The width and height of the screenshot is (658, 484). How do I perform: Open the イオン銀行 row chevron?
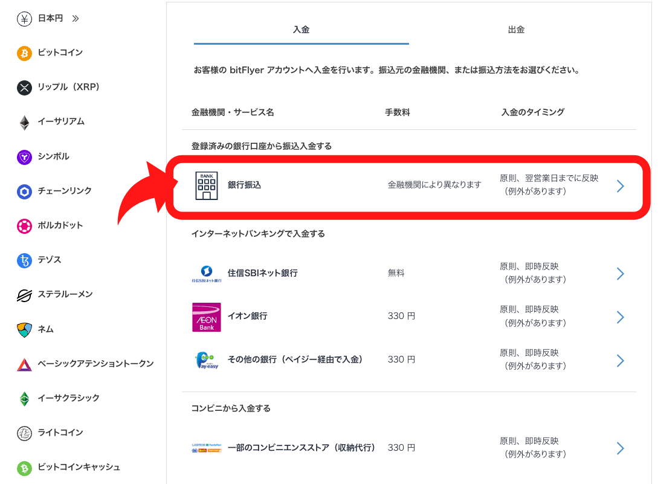click(x=621, y=317)
